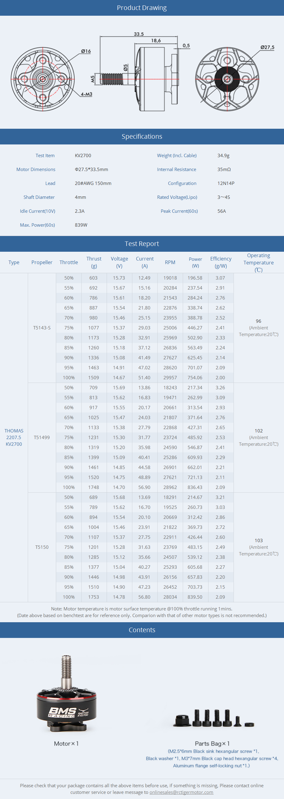Click the THOMAS 2207.5 KV2700 type cell
The image size is (284, 799).
pos(14,437)
